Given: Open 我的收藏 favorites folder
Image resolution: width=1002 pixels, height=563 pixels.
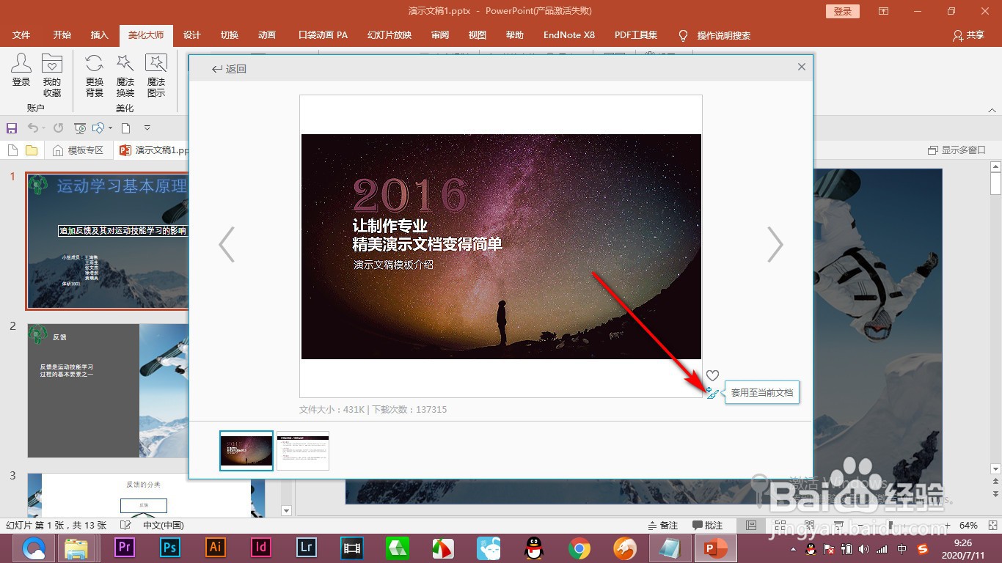Looking at the screenshot, I should pyautogui.click(x=52, y=76).
